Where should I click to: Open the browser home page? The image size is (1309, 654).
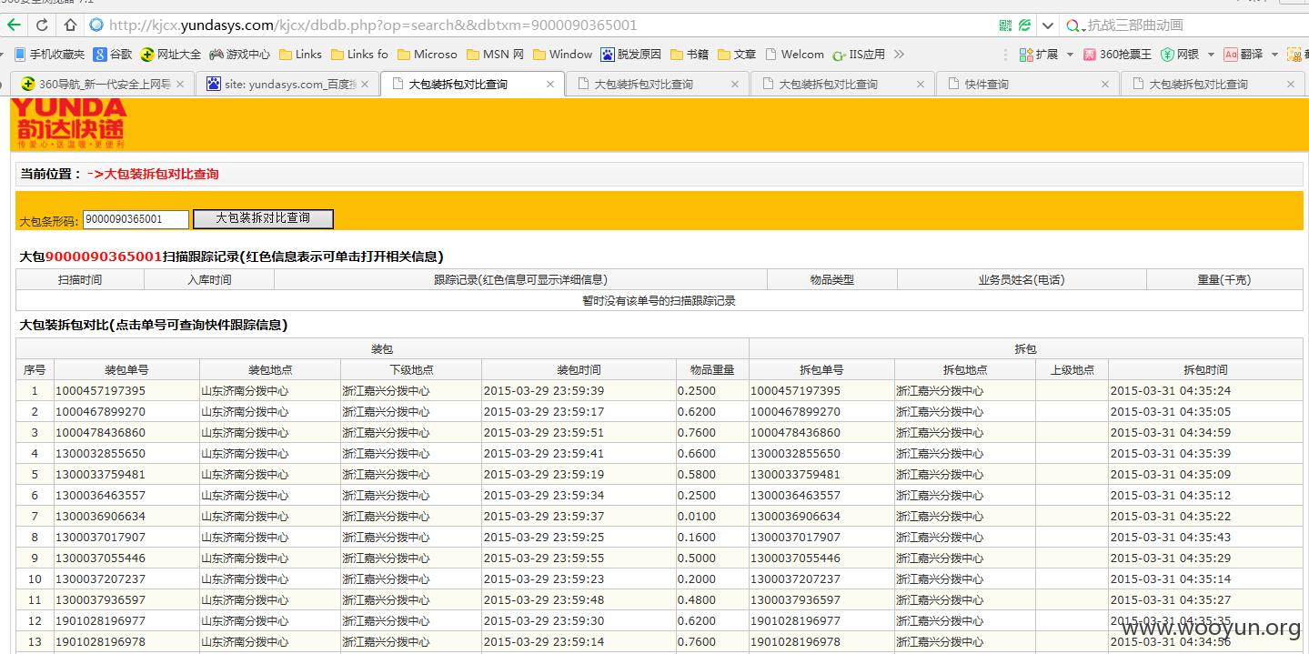click(70, 25)
